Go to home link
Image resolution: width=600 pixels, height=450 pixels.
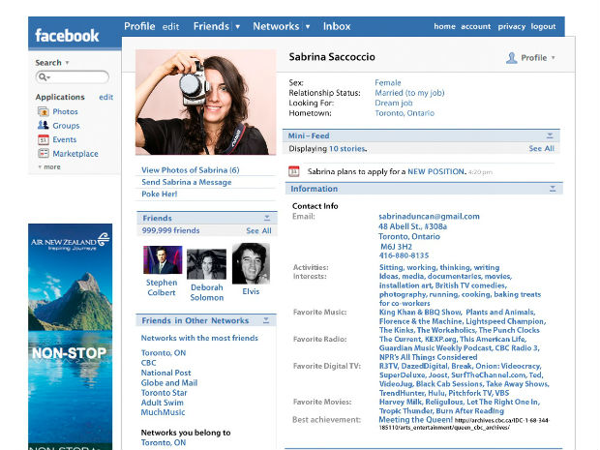tap(444, 26)
